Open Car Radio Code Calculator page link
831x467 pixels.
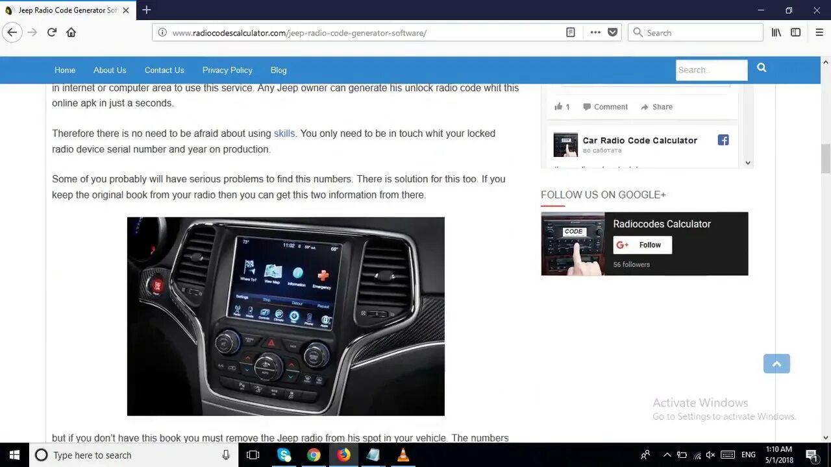click(x=639, y=140)
